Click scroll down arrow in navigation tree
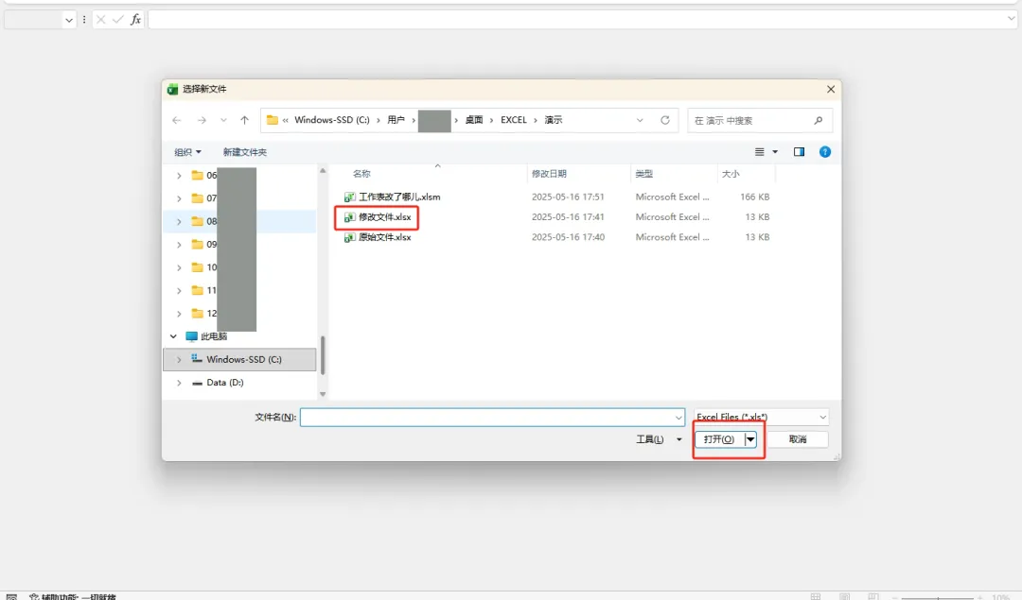The height and width of the screenshot is (600, 1022). 323,394
